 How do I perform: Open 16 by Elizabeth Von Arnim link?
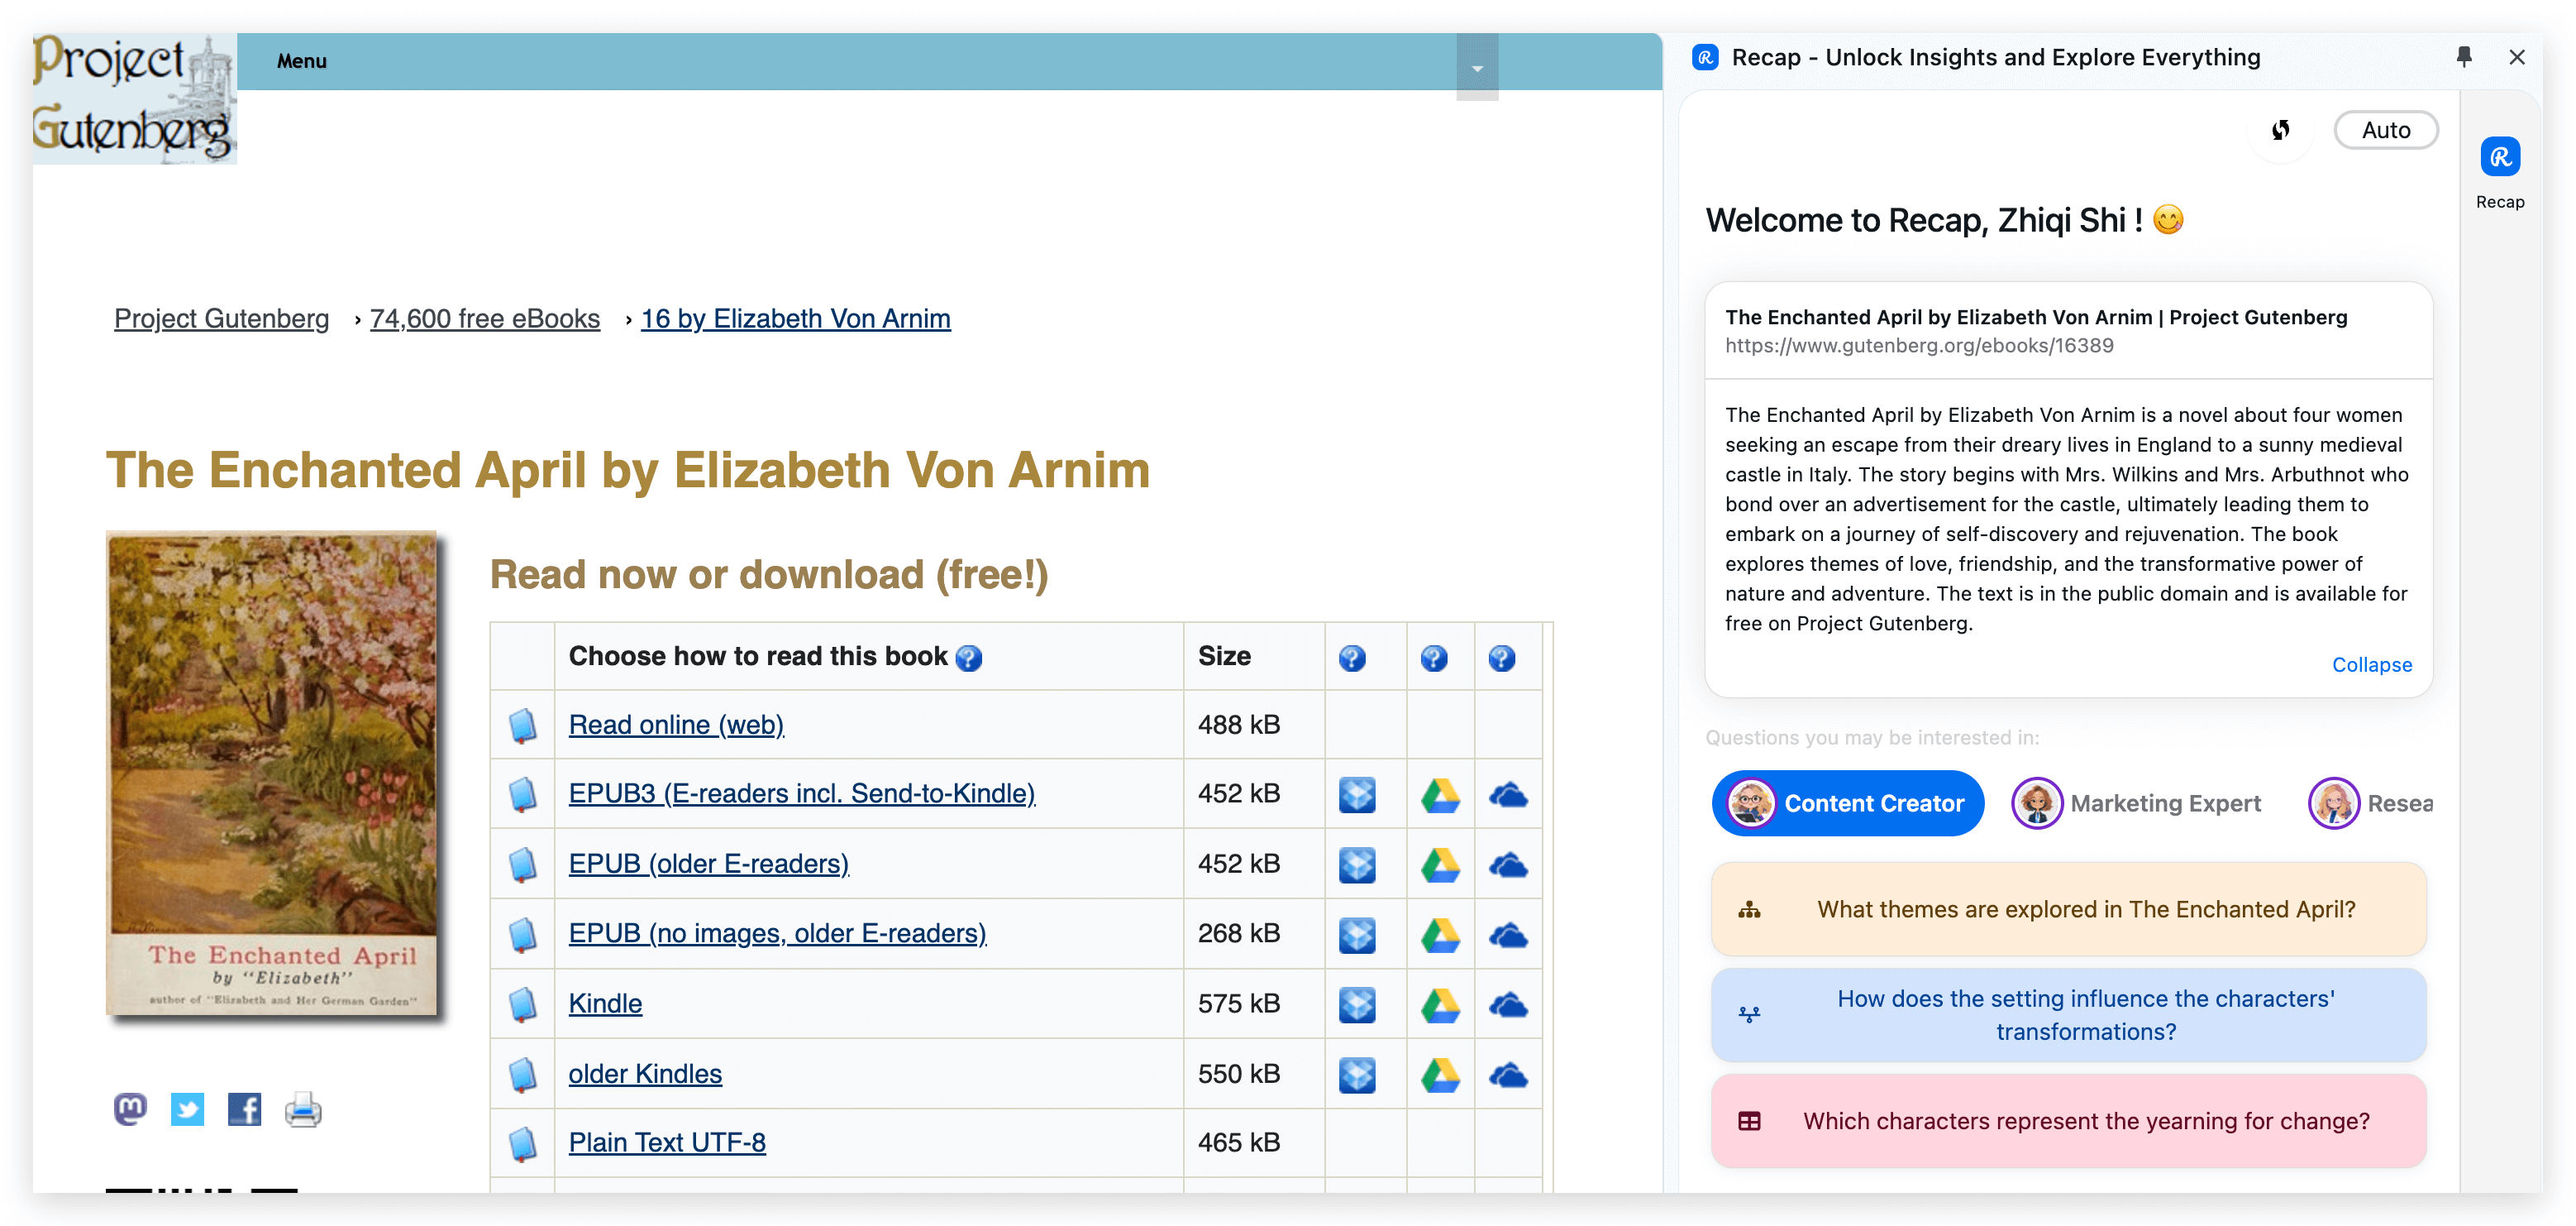[x=796, y=318]
